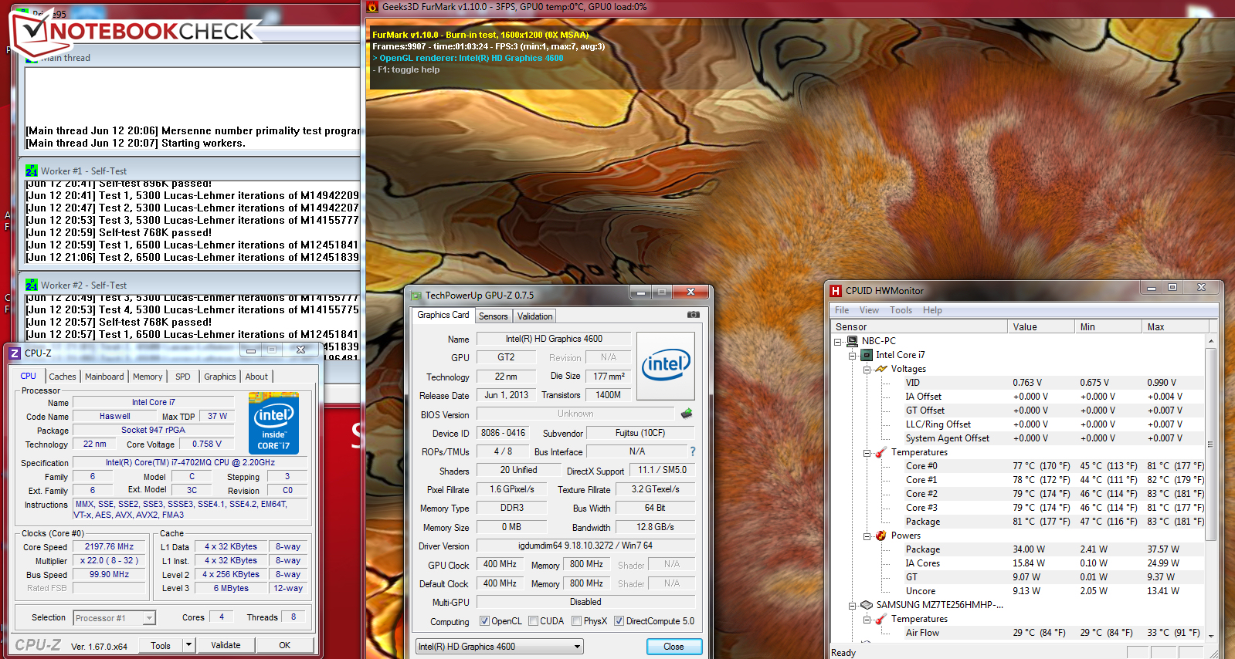
Task: Click the FurMark title bar icon
Action: 372,7
